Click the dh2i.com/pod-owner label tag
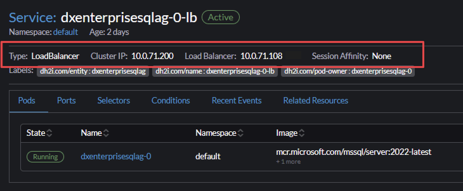 (348, 71)
